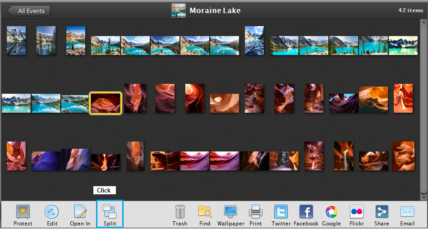Select the yellow-outlined red canyon thumbnail
Screen dimensions: 428x229
point(106,103)
